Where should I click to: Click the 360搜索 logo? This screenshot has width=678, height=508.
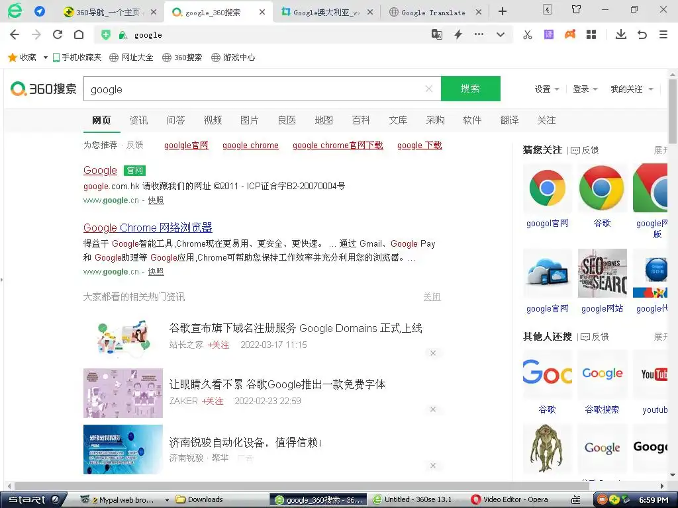[x=43, y=89]
